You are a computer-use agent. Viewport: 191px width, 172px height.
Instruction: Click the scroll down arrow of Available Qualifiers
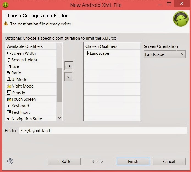[59, 118]
